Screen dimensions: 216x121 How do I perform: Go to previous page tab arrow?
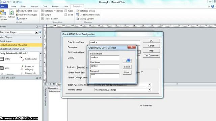point(48,84)
